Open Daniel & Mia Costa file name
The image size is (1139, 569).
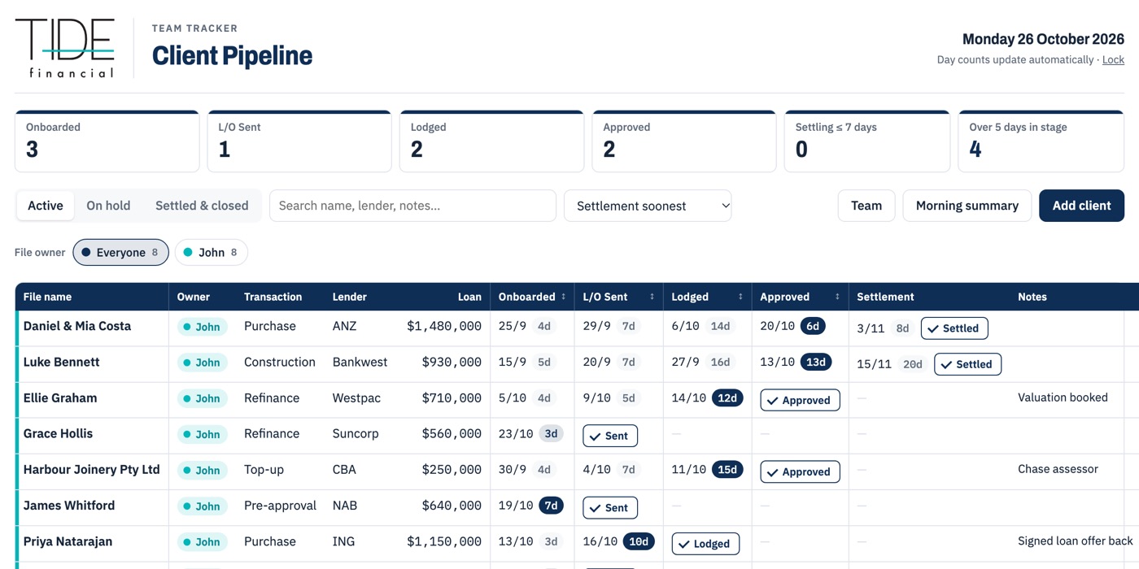[77, 326]
